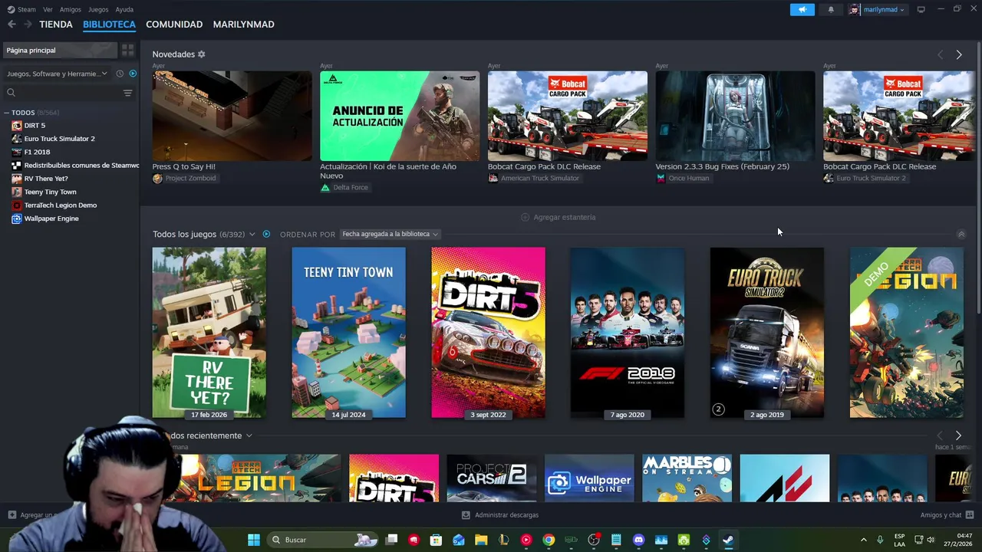Show next Novedades items arrow
This screenshot has height=552, width=982.
coord(958,54)
